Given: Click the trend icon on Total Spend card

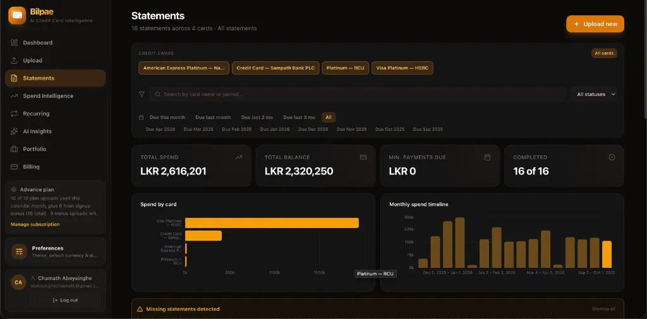Looking at the screenshot, I should coord(239,157).
